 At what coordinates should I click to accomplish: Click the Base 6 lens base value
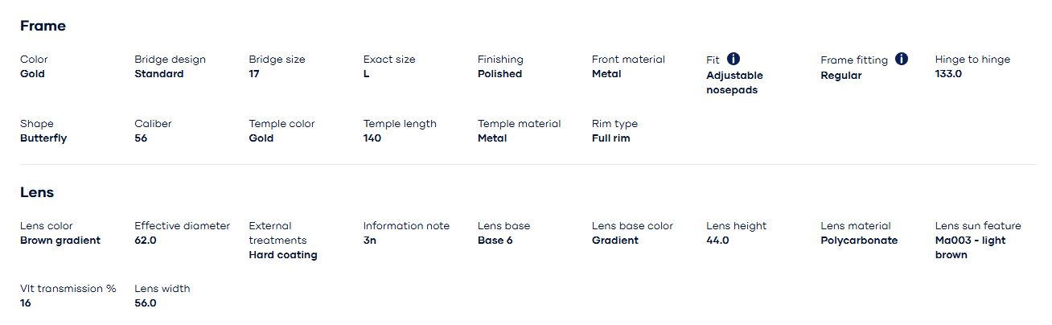[x=495, y=241]
